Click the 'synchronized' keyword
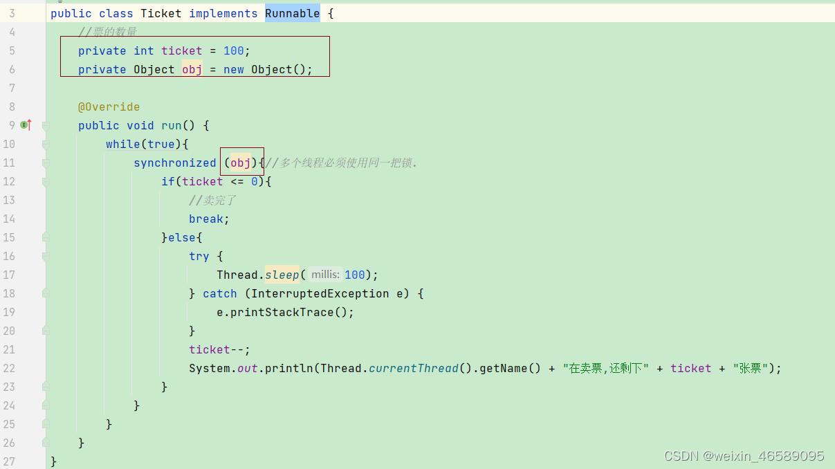The height and width of the screenshot is (469, 835). point(175,163)
